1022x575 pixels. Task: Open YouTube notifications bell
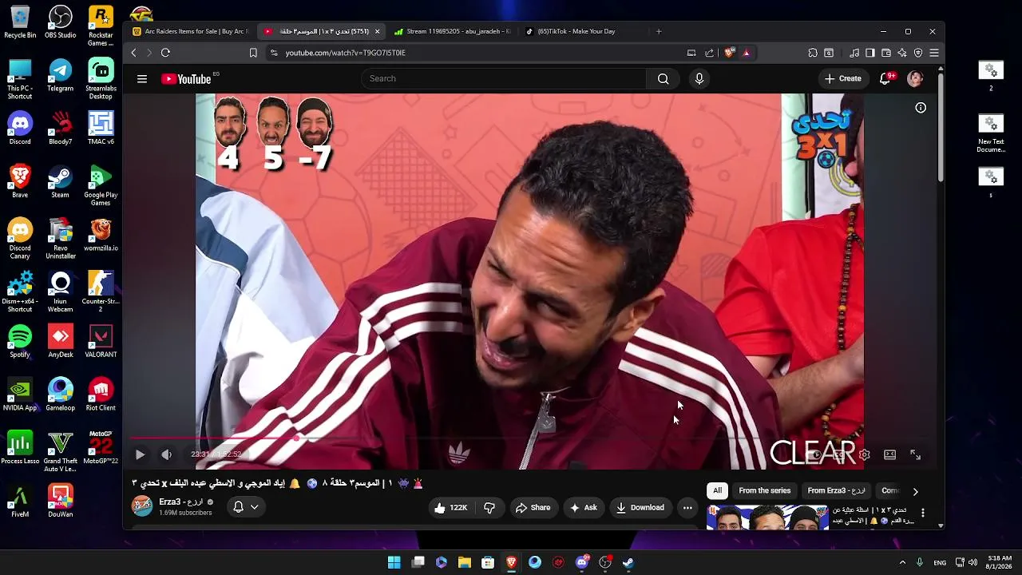885,78
